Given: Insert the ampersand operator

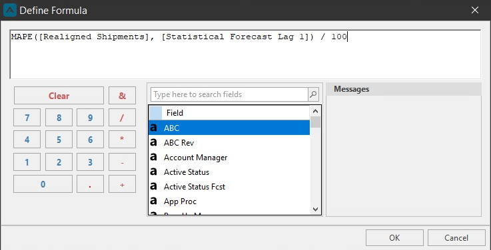Looking at the screenshot, I should (x=122, y=96).
